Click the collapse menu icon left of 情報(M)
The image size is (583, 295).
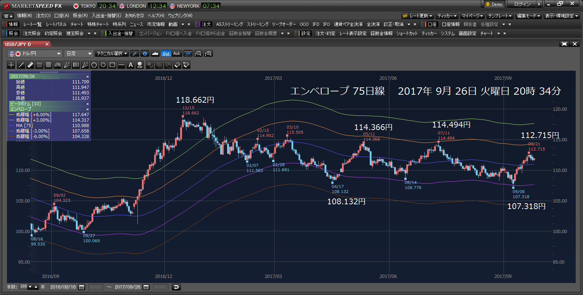[8, 16]
